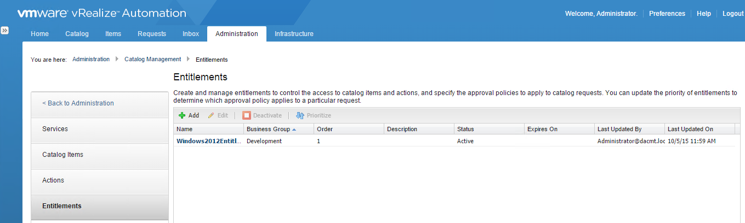Click the Entitlements page heading
Viewport: 745px width, 223px height.
200,77
